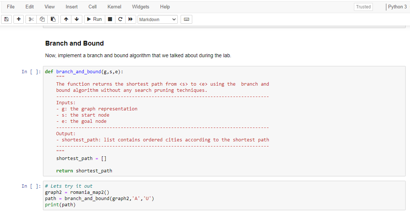Image resolution: width=410 pixels, height=219 pixels.
Task: Open the Kernel menu
Action: (x=114, y=7)
